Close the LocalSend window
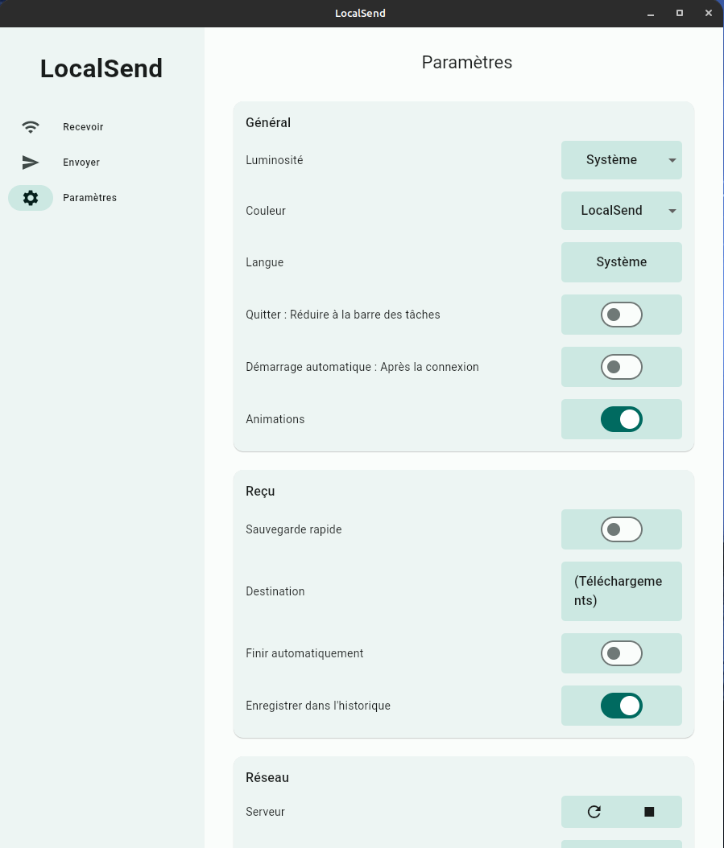The height and width of the screenshot is (848, 724). coord(709,14)
